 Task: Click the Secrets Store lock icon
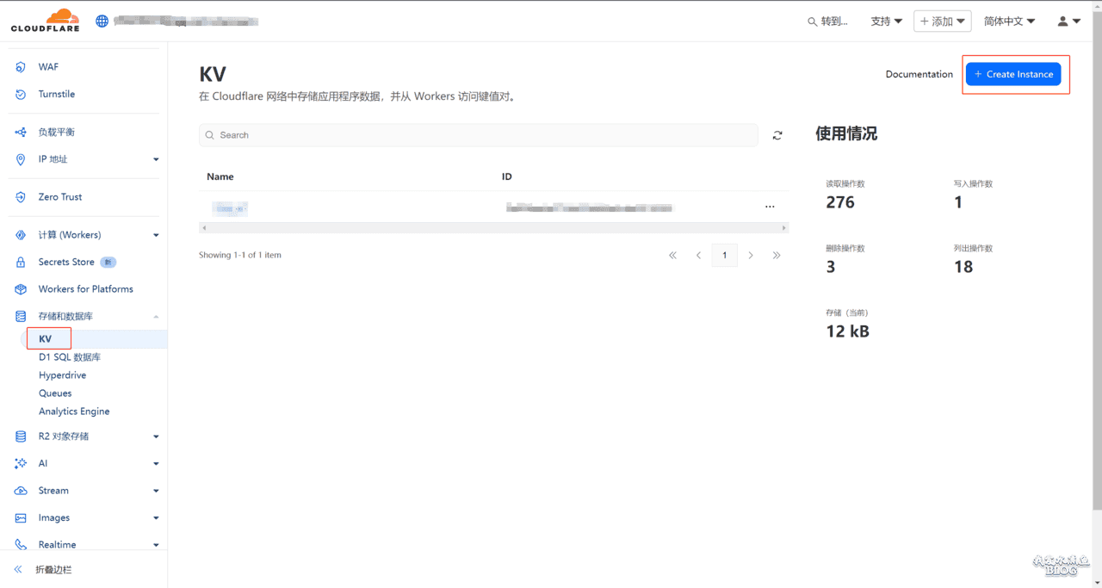pos(21,262)
